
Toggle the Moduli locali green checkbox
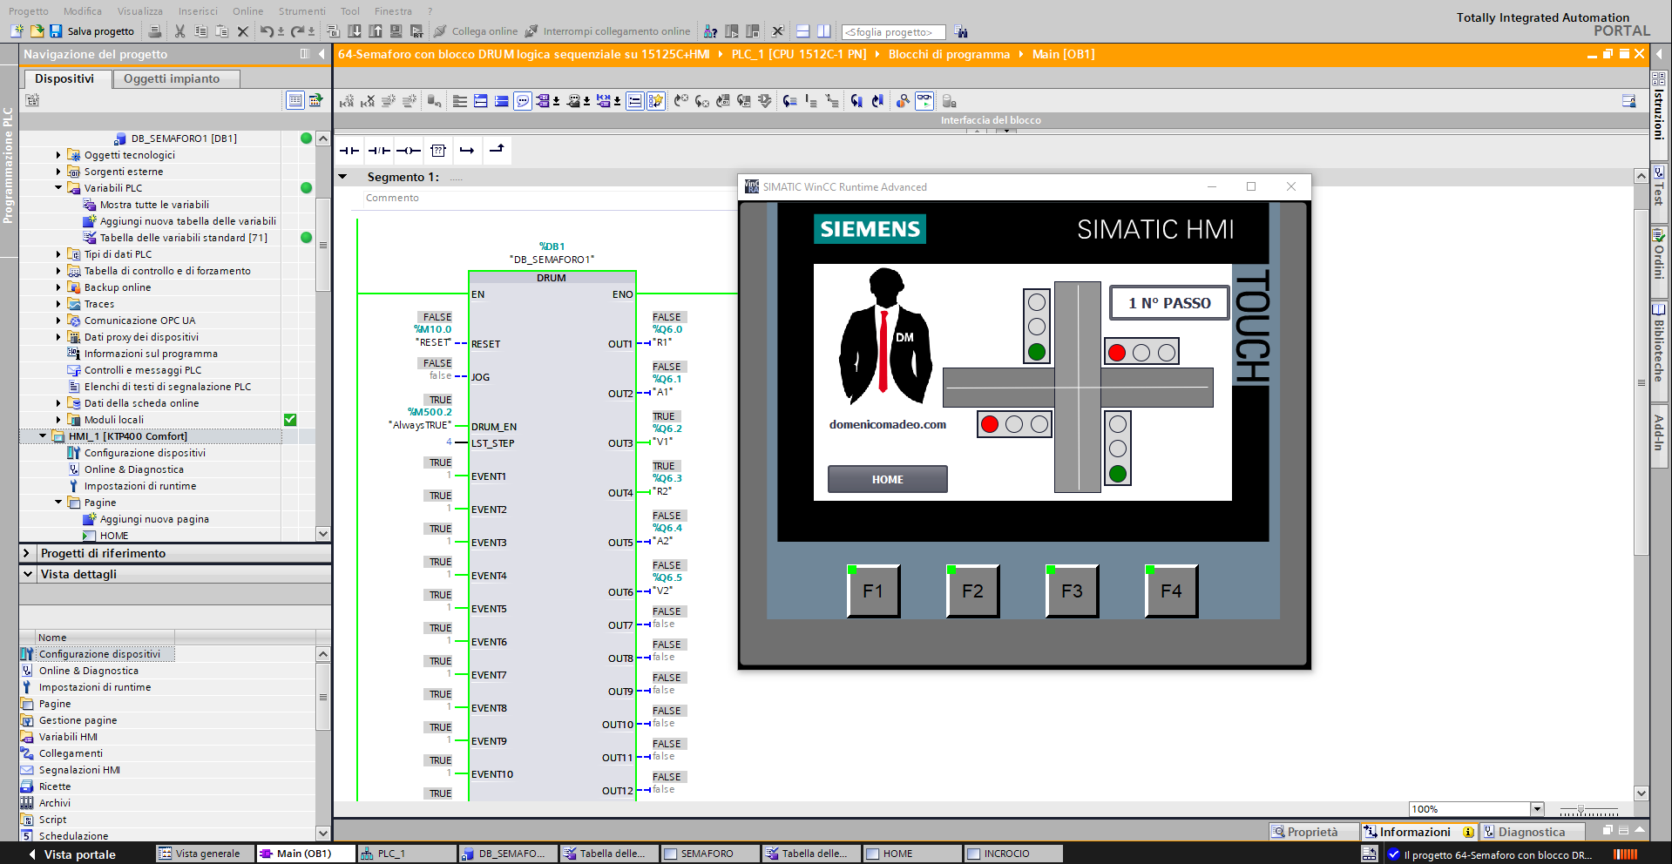[290, 420]
